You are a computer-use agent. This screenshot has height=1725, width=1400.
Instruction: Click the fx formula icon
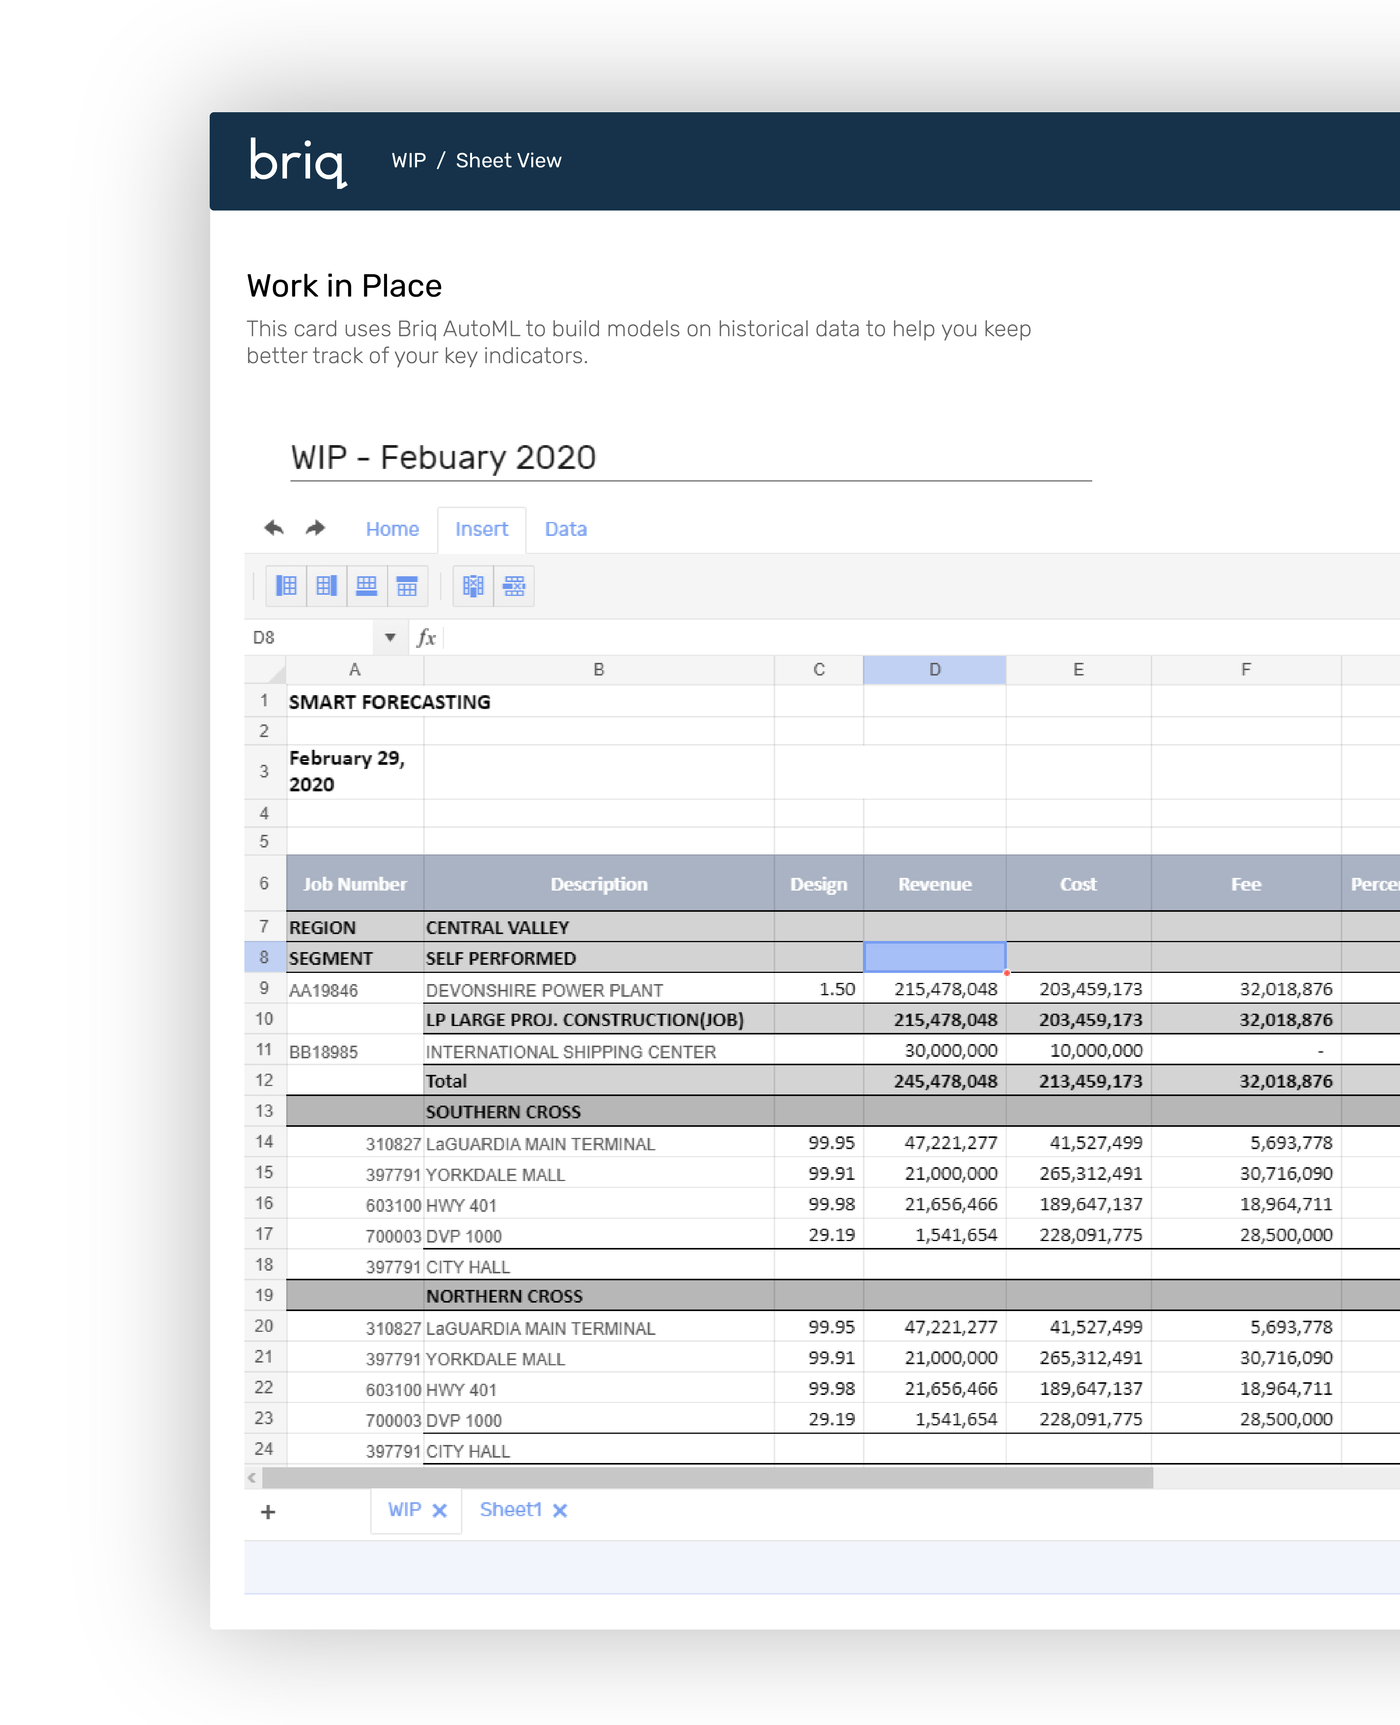[427, 638]
